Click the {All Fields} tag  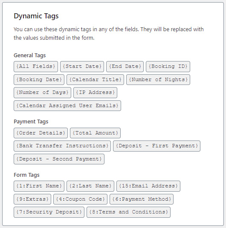click(x=36, y=67)
